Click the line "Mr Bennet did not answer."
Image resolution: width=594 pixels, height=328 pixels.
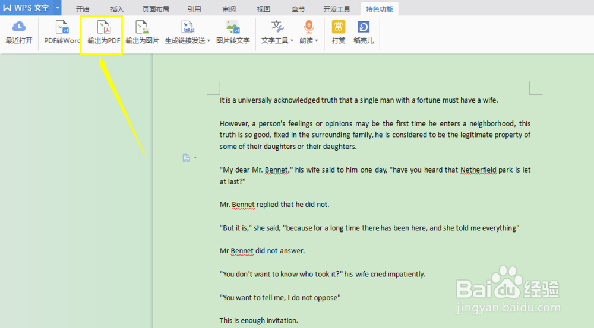tap(262, 250)
